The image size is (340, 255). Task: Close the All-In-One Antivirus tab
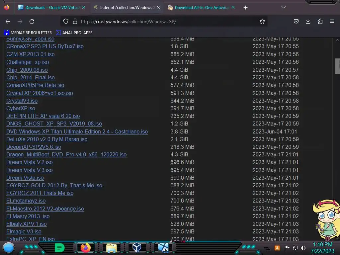pos(233,8)
